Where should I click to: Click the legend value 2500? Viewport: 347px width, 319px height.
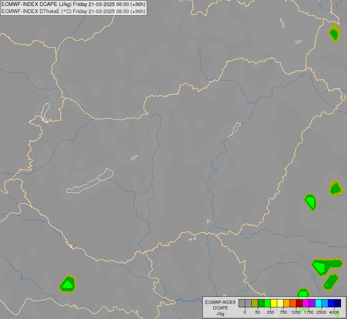(x=321, y=312)
